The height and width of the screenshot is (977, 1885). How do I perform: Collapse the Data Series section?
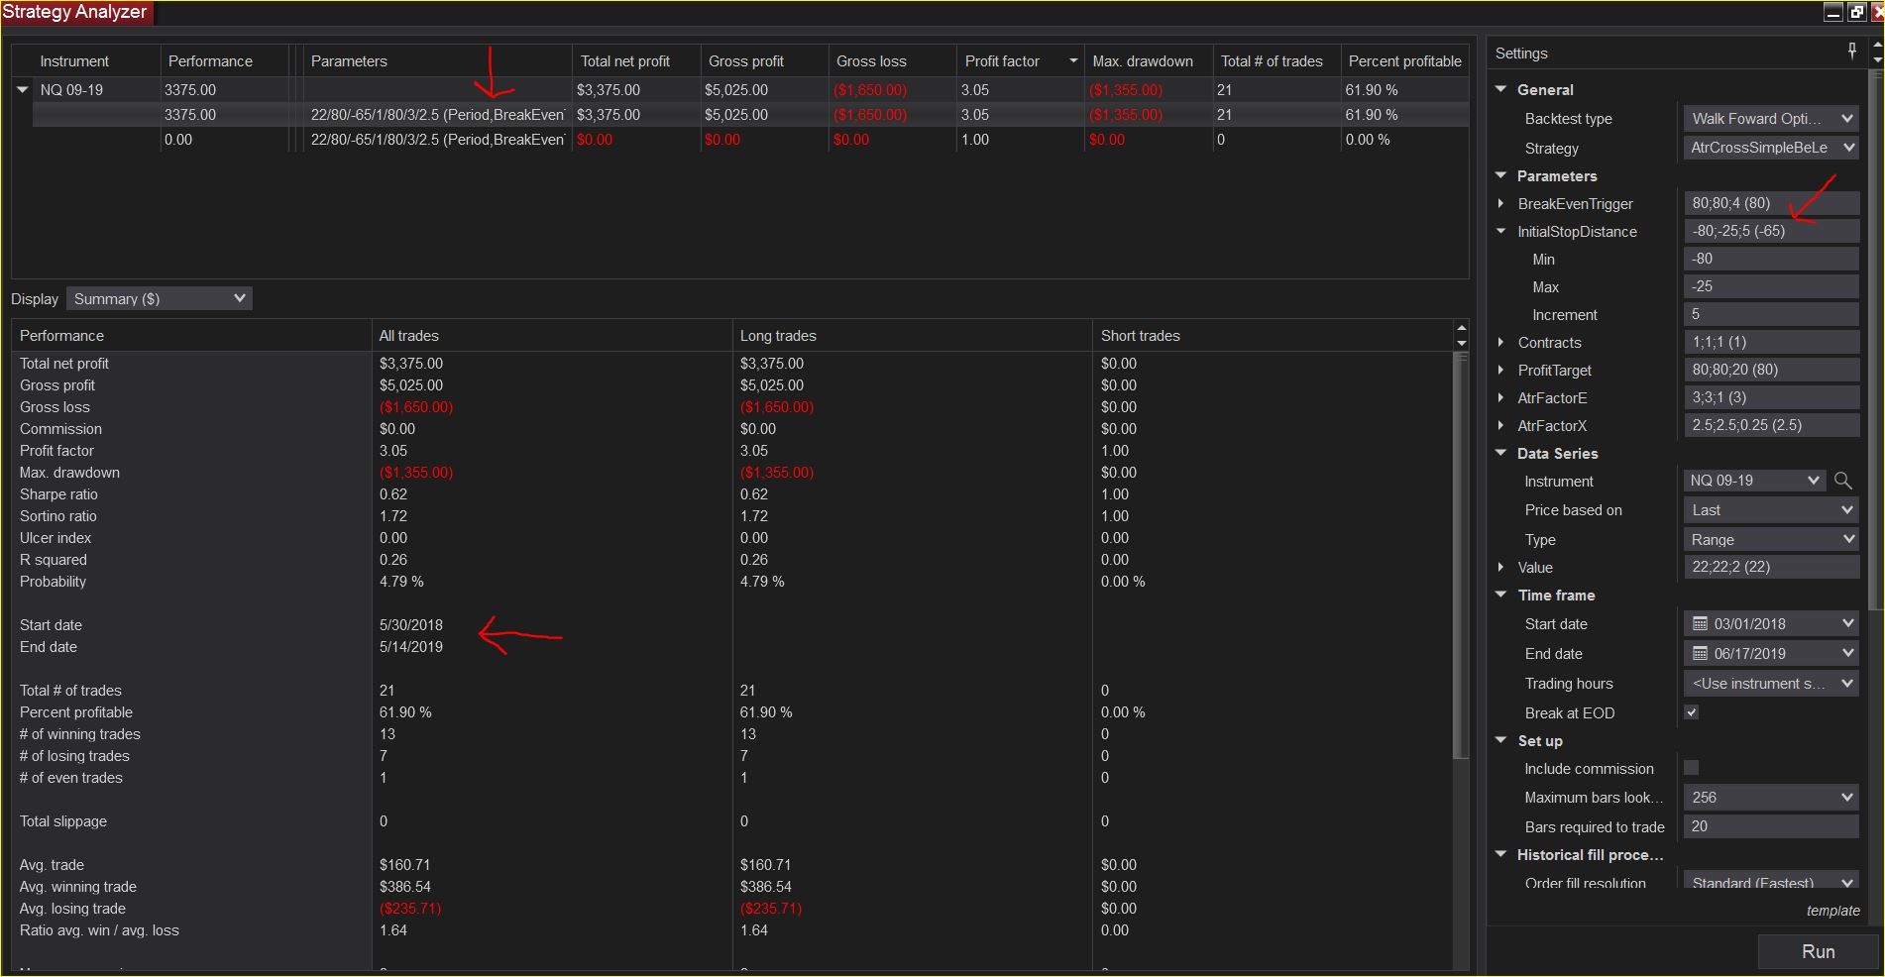pos(1501,453)
